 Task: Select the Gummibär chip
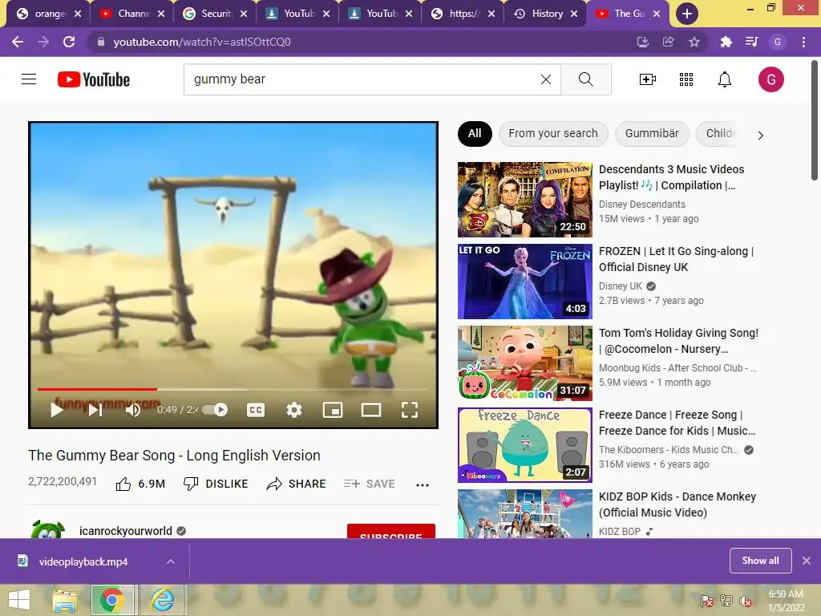[x=652, y=134]
